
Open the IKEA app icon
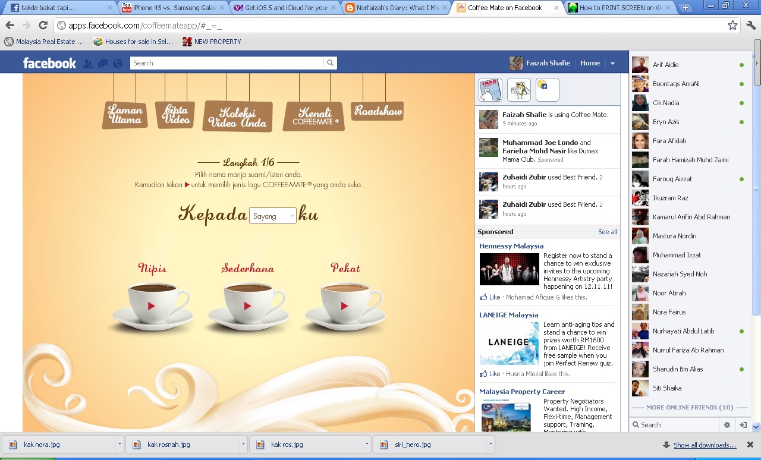click(x=490, y=90)
